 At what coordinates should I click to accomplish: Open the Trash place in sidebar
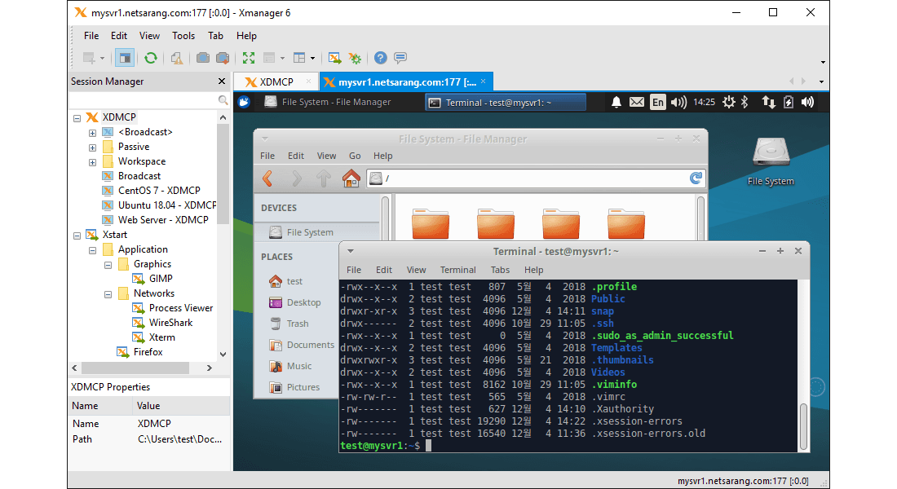(x=297, y=324)
